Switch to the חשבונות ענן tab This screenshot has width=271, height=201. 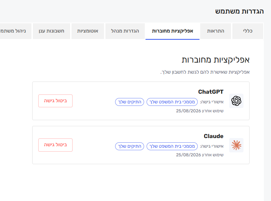[x=51, y=31]
